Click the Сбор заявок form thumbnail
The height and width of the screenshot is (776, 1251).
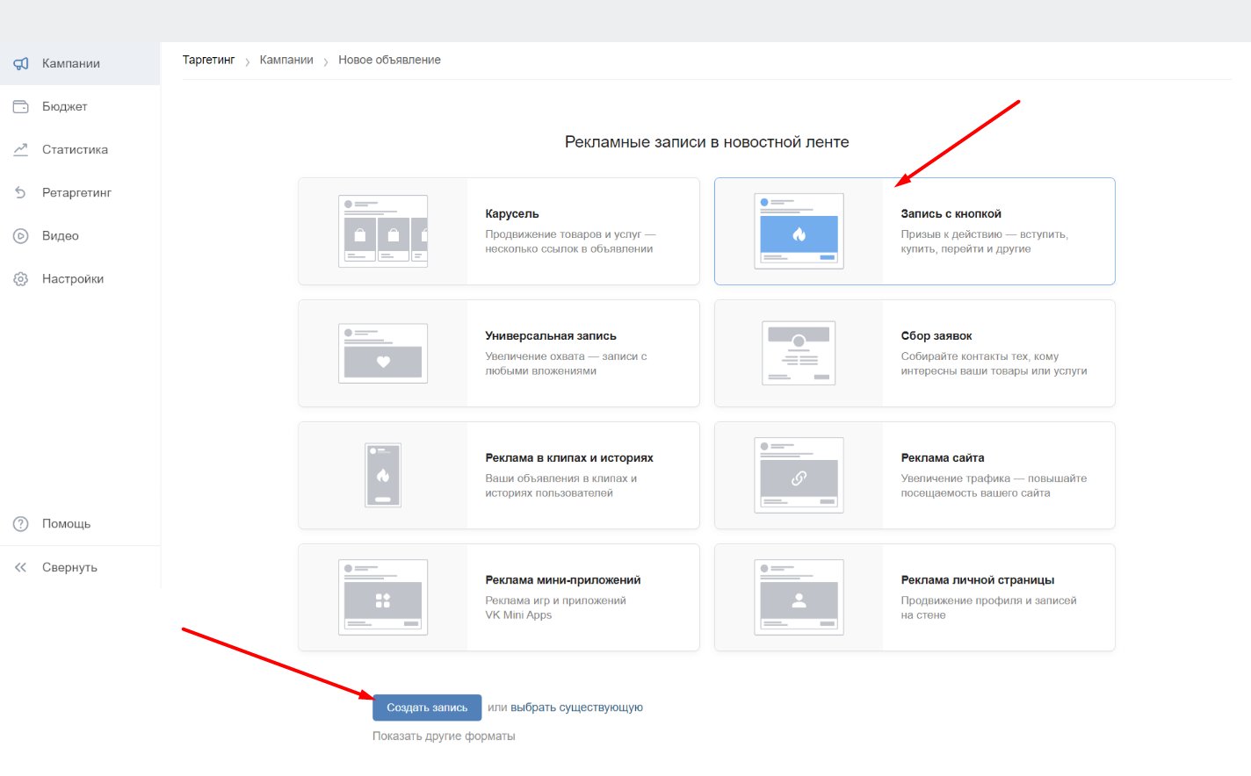798,354
